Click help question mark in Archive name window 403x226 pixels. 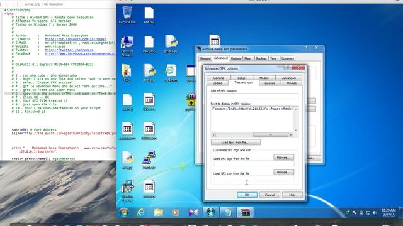[x=306, y=48]
